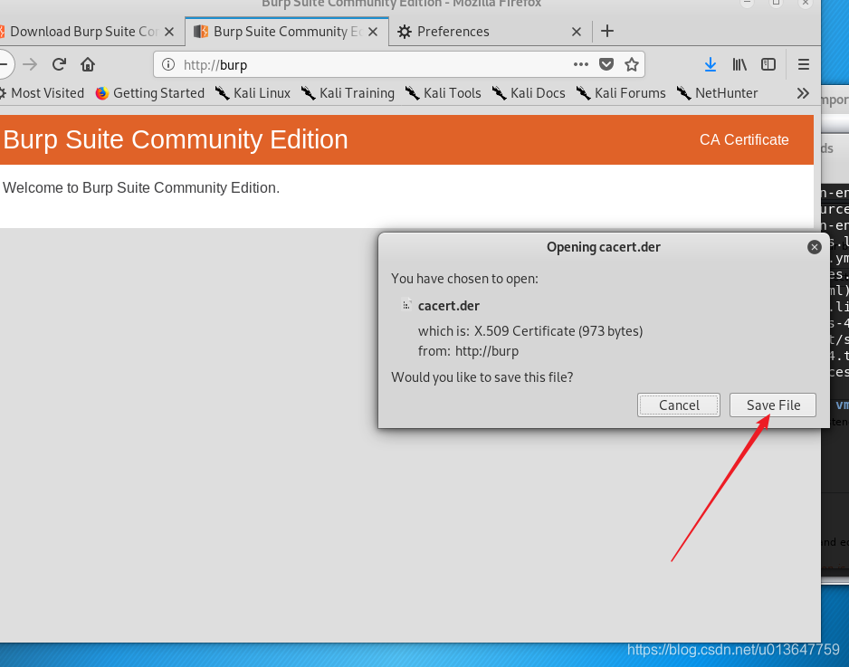Image resolution: width=849 pixels, height=667 pixels.
Task: Open the NetHunter bookmark
Action: click(718, 93)
